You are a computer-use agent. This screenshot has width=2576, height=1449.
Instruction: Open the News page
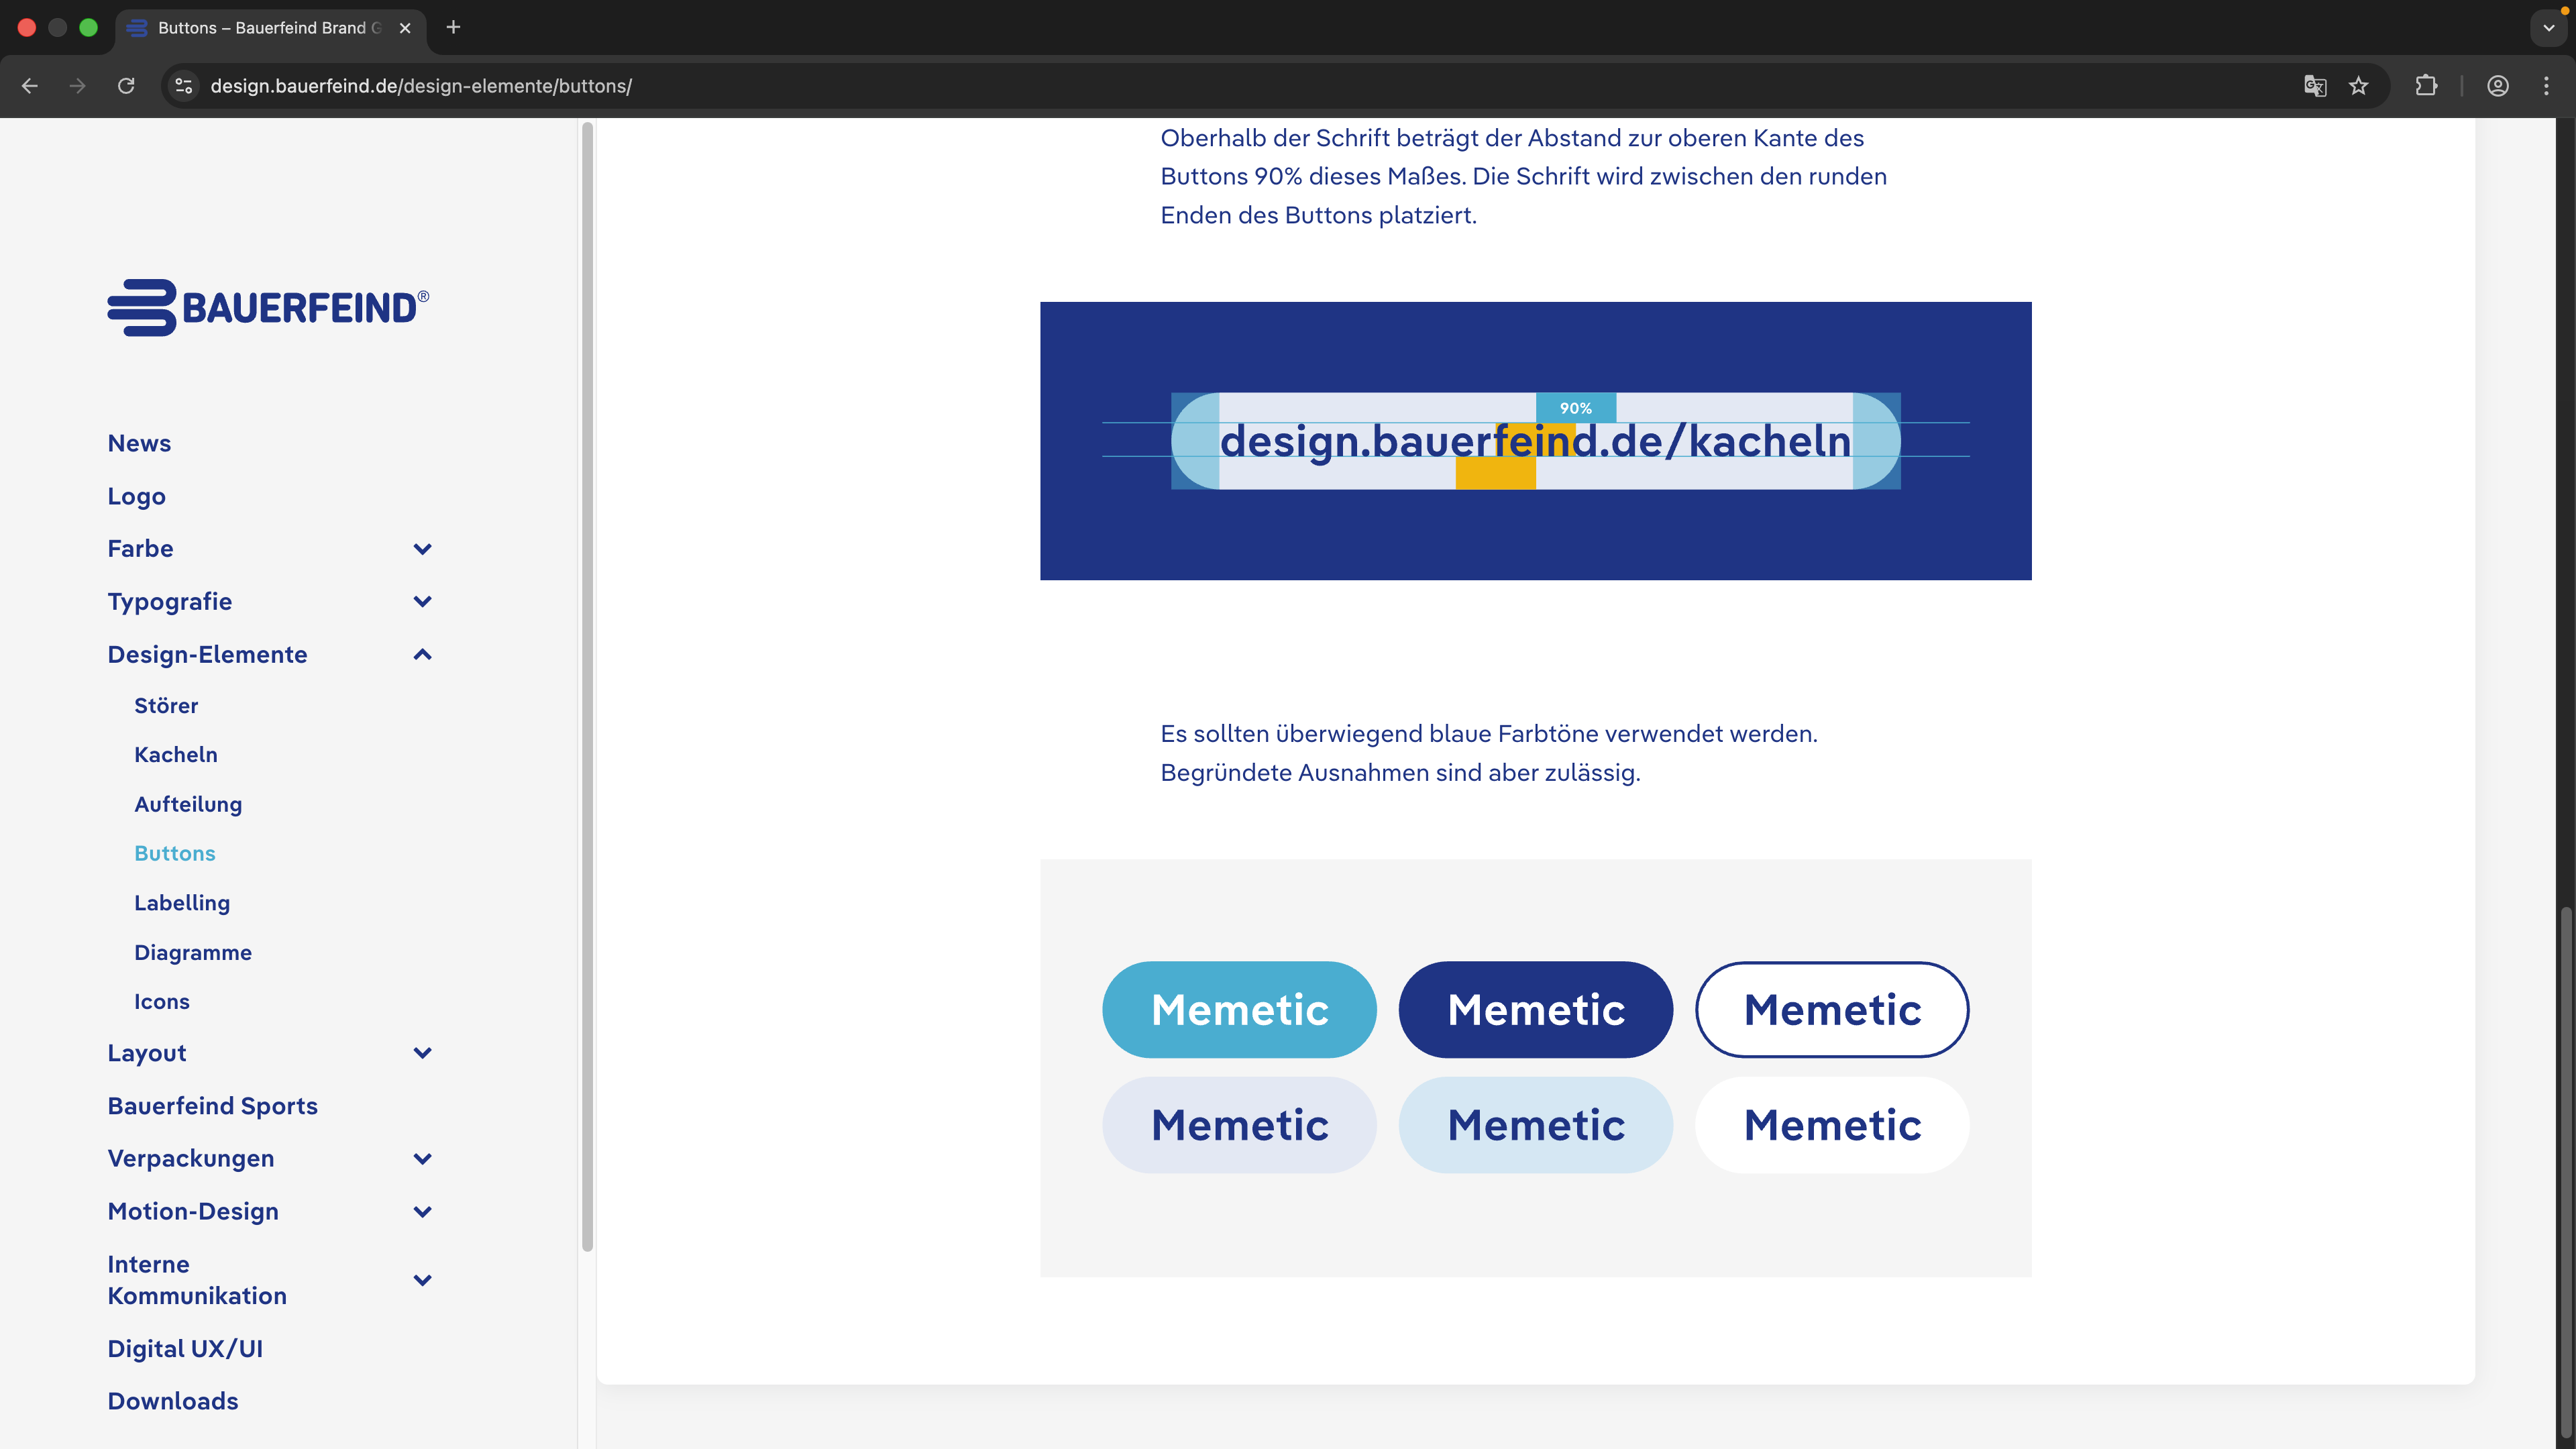(x=139, y=443)
